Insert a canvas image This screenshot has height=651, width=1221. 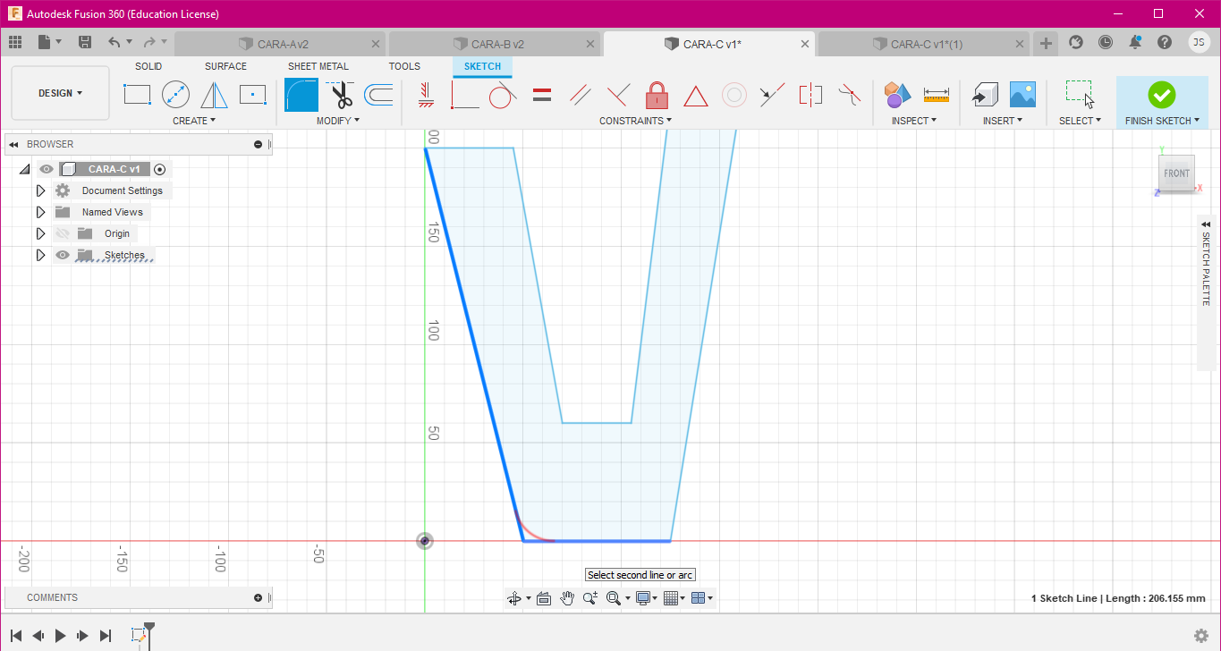click(x=1022, y=94)
